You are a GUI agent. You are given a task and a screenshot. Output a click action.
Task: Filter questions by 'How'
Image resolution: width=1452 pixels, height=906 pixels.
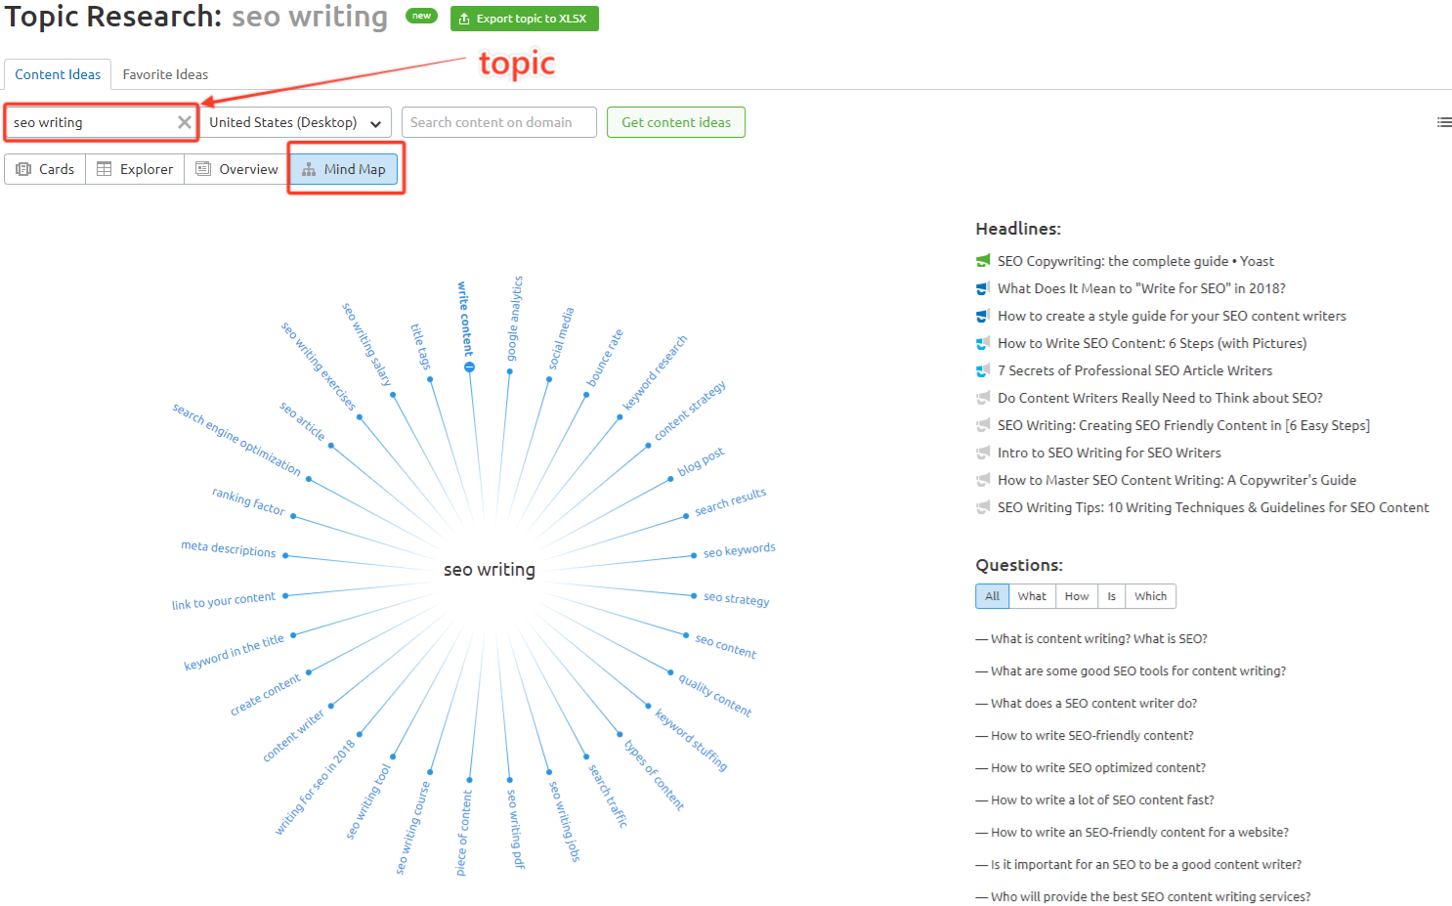click(x=1076, y=595)
